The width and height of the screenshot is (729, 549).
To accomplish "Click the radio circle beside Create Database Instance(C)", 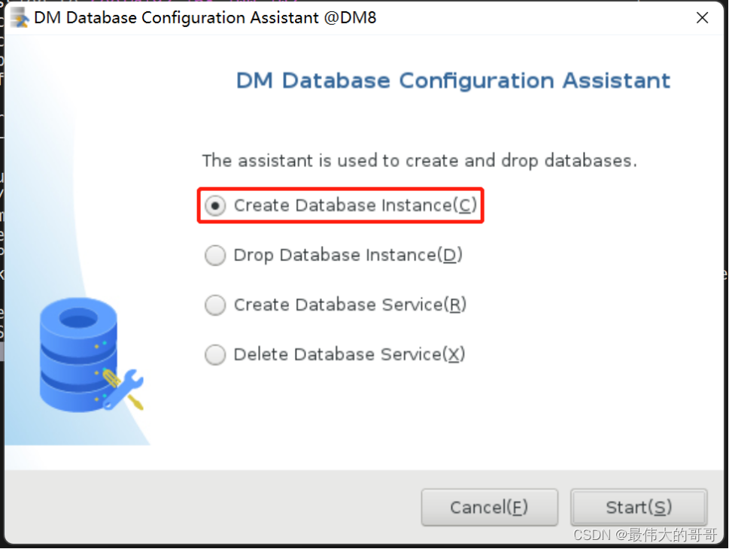I will tap(215, 205).
